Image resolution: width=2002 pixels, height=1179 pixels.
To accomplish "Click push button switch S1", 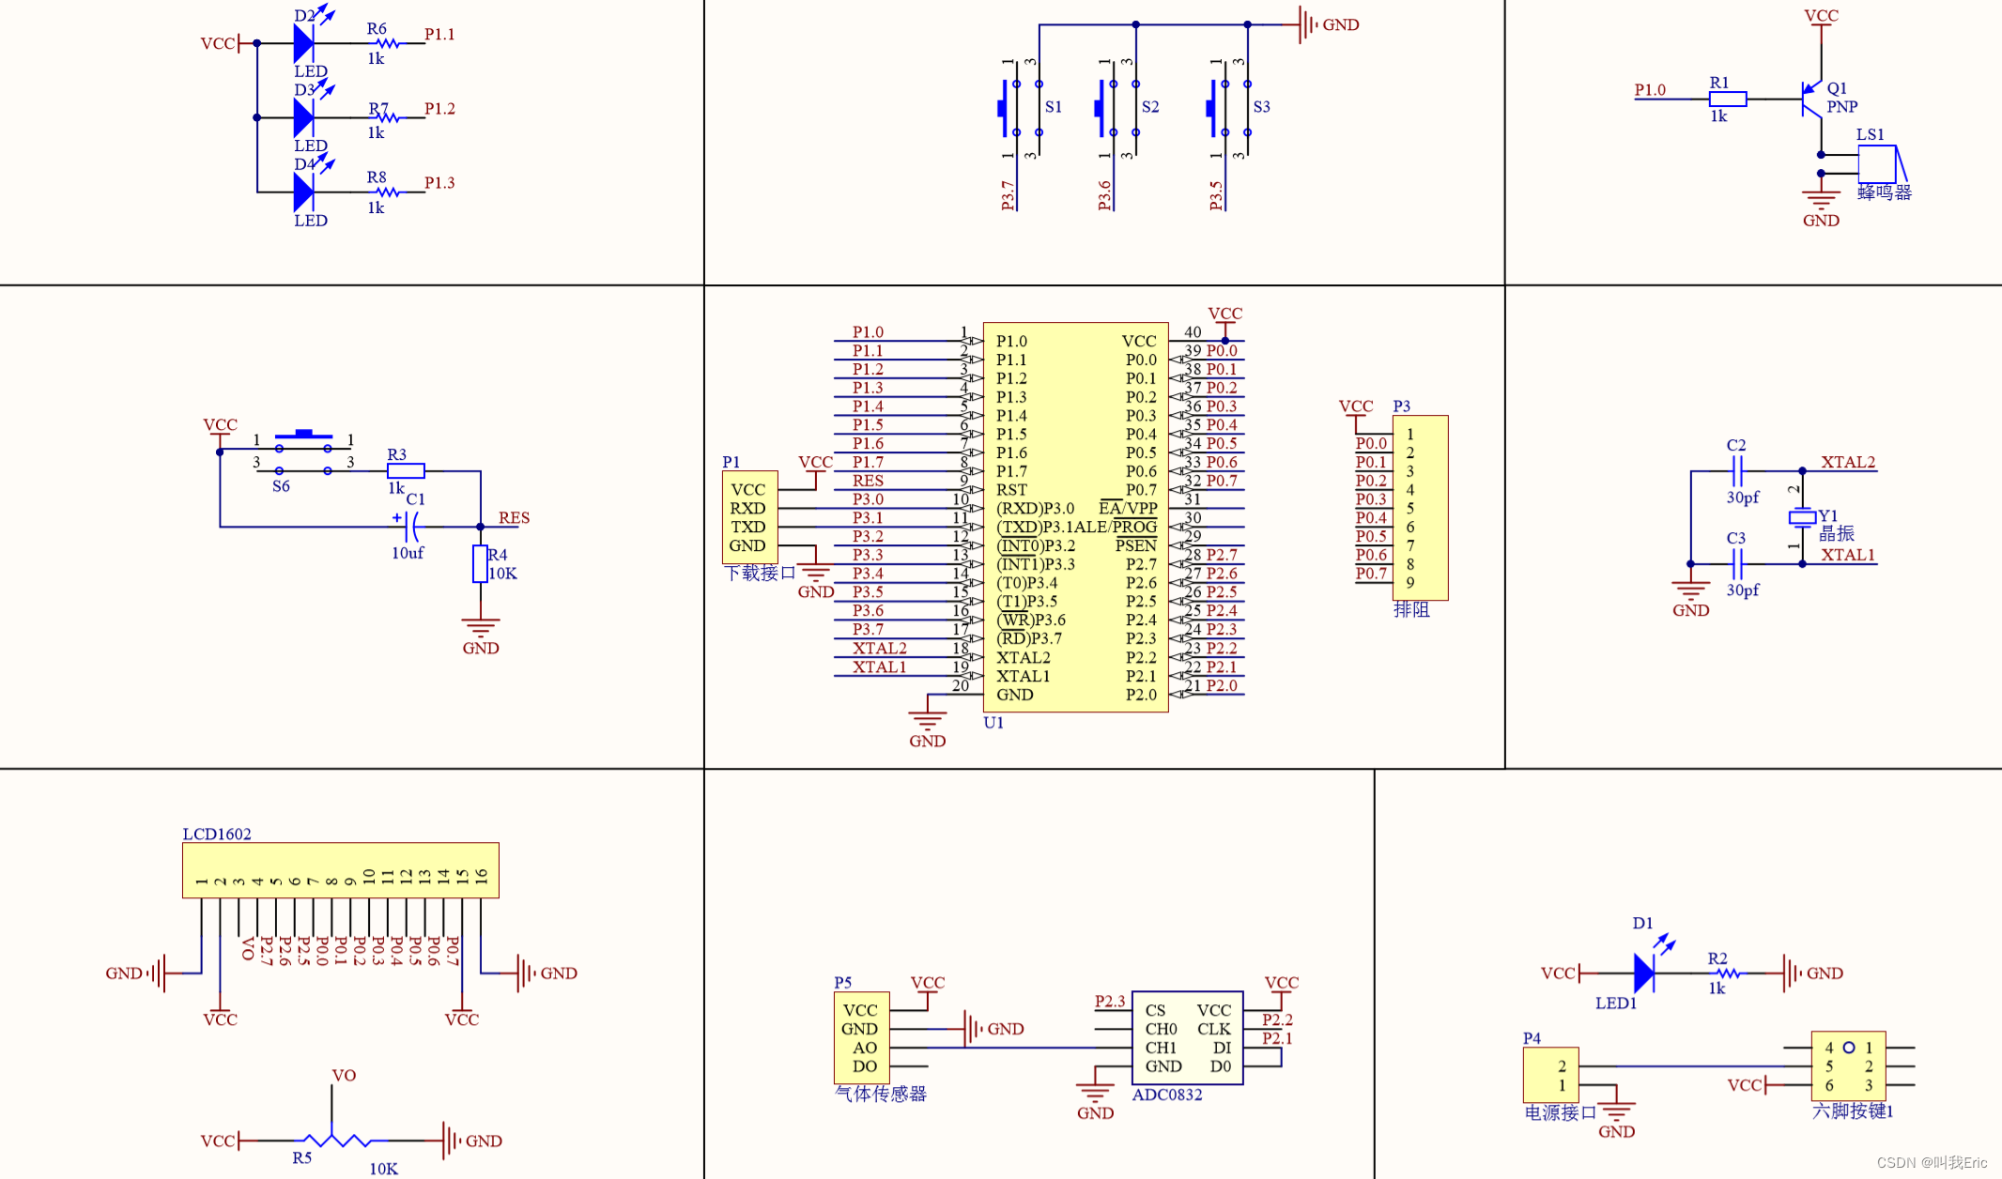I will tap(1021, 107).
